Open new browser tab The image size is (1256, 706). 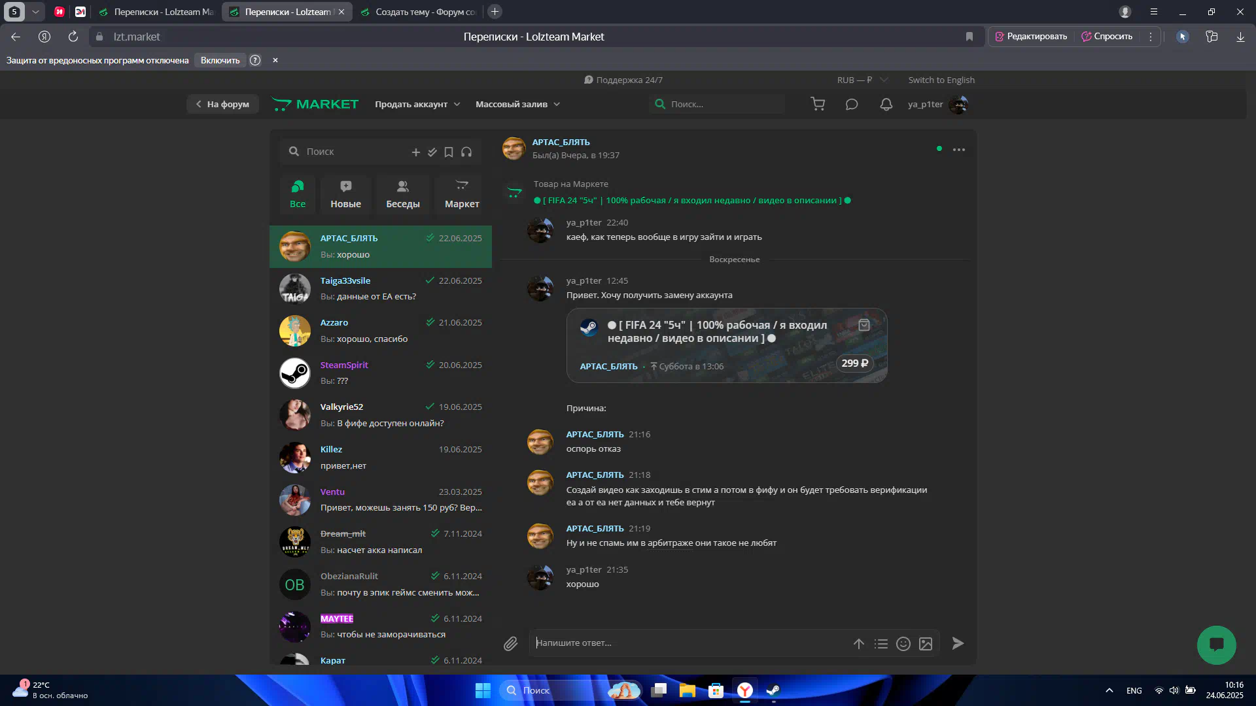click(x=495, y=12)
